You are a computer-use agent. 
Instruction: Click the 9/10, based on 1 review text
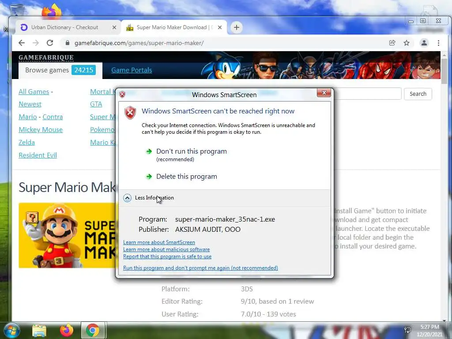pos(277,301)
